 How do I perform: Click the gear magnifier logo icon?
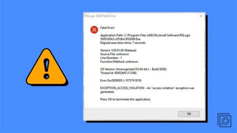(224, 120)
